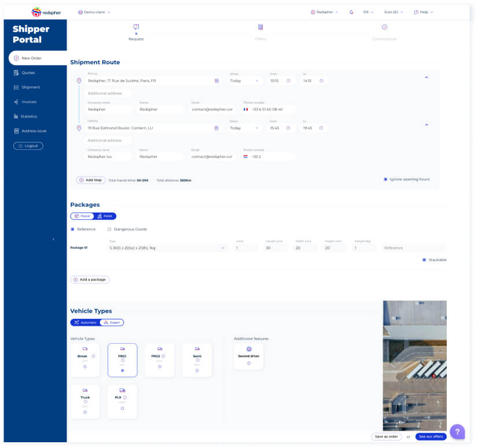Click the PL9 truck icon
This screenshot has width=478, height=448.
click(122, 390)
